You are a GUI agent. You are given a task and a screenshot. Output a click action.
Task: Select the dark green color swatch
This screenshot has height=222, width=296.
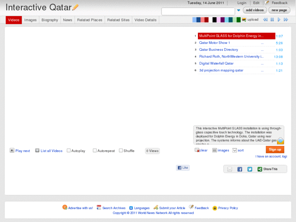[239, 20]
